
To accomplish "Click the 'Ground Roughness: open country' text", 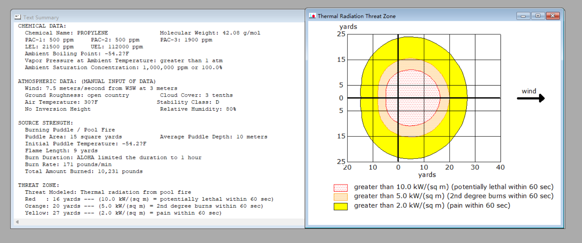I will coord(77,95).
